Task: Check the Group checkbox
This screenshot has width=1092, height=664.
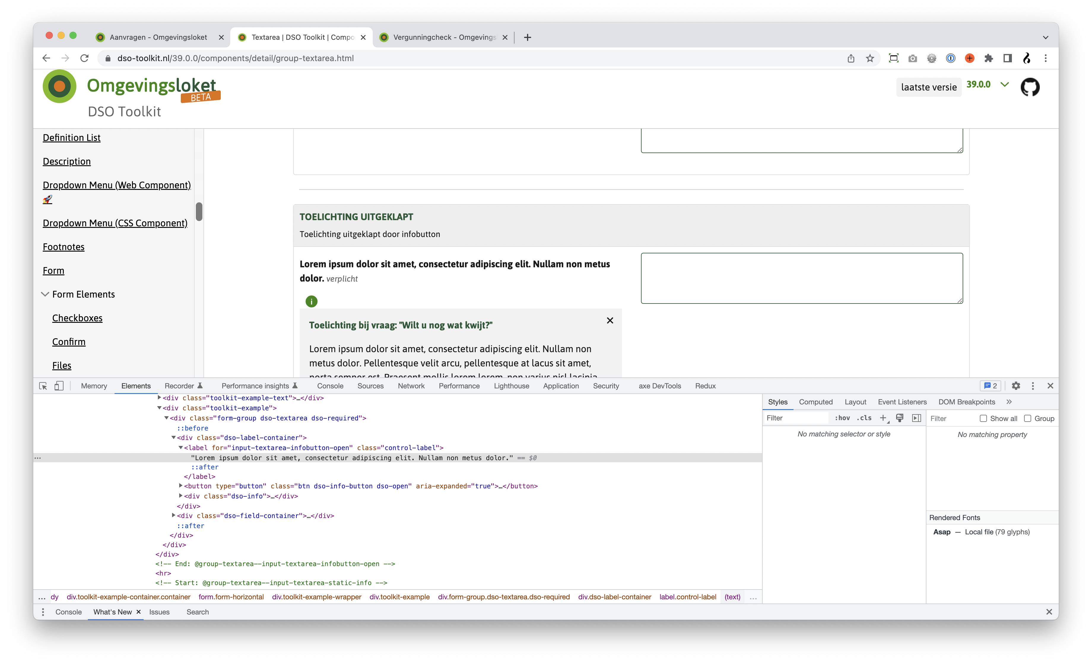Action: click(x=1027, y=418)
